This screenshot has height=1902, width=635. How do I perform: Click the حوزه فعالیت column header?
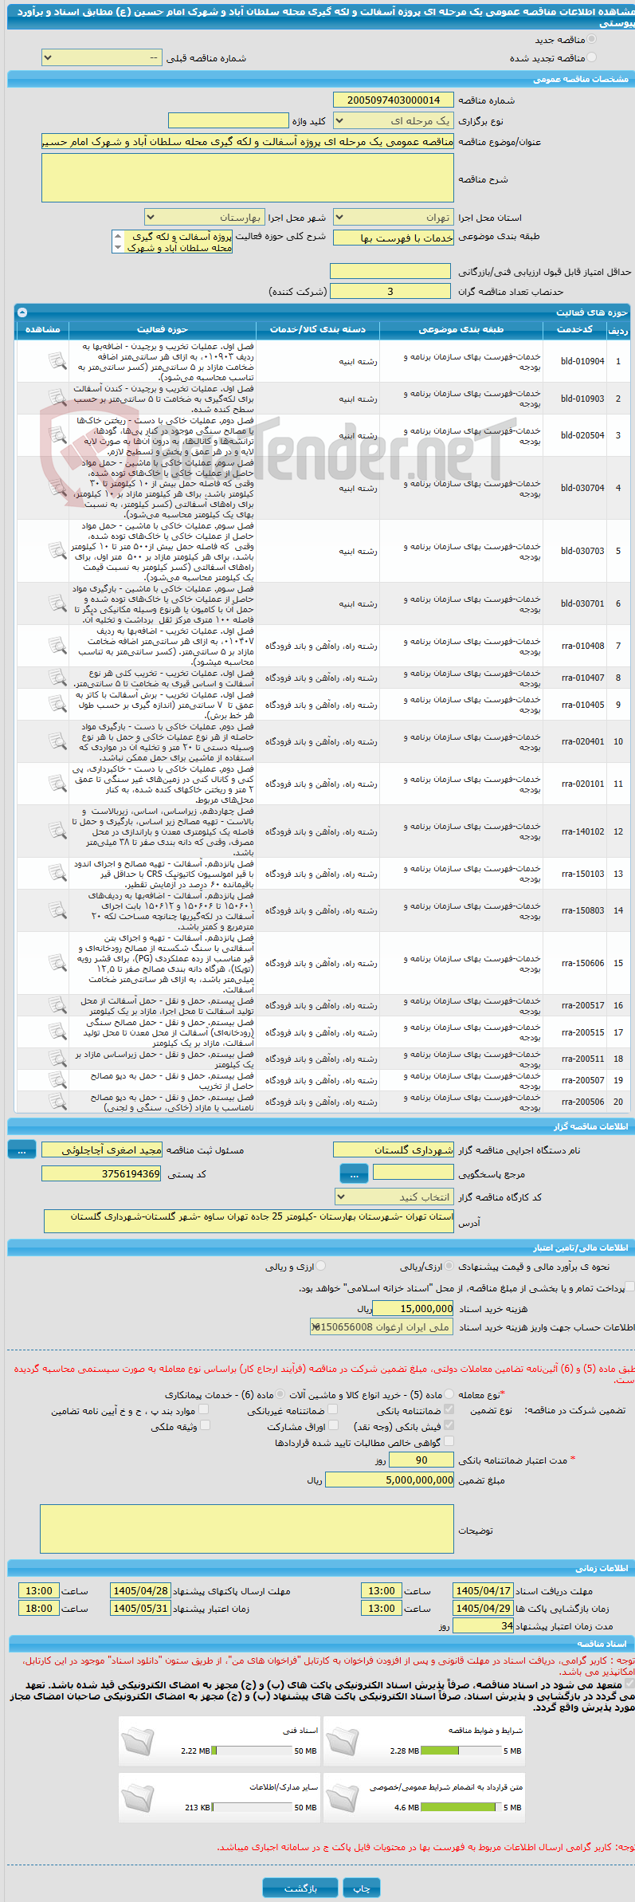click(x=163, y=329)
